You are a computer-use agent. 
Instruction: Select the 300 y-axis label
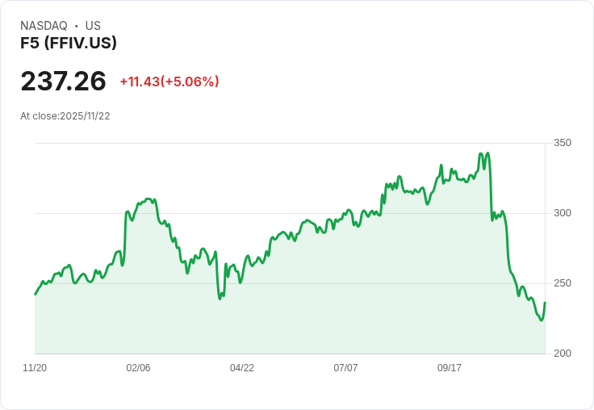click(563, 213)
